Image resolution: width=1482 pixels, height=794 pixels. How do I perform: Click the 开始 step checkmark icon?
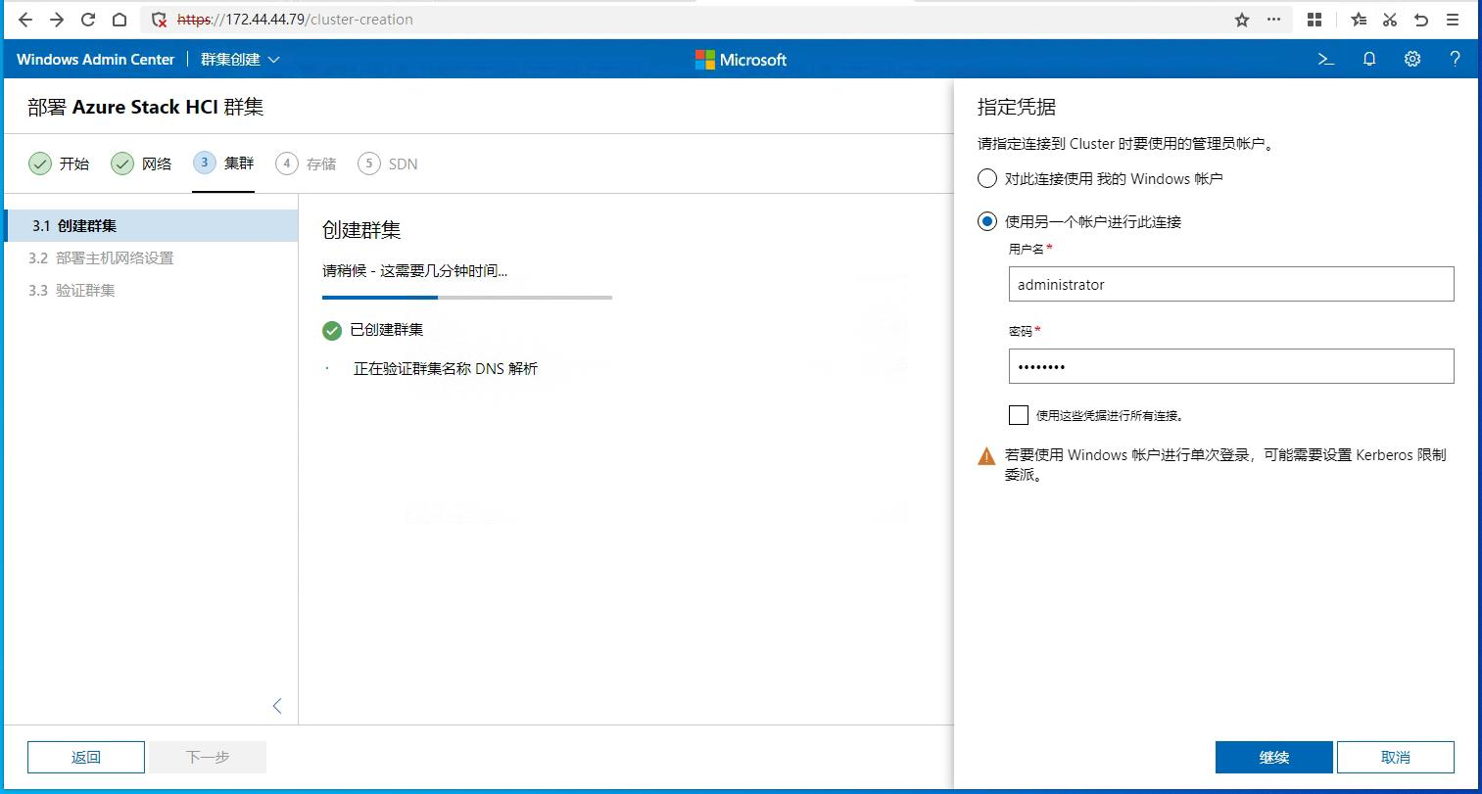point(40,163)
